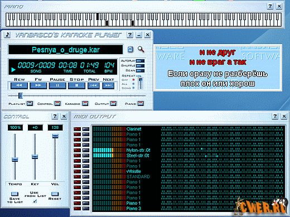Click the Reset button in Control
290x217 pixels.
55,194
